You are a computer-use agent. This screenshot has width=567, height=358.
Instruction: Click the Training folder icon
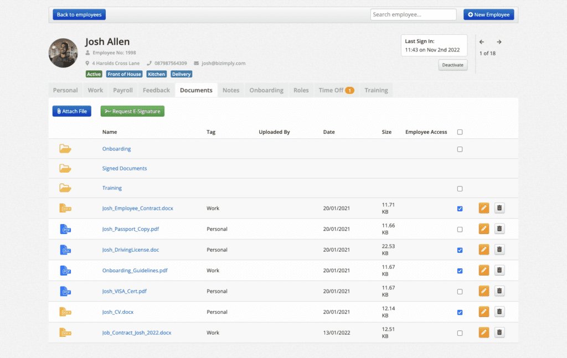(65, 188)
